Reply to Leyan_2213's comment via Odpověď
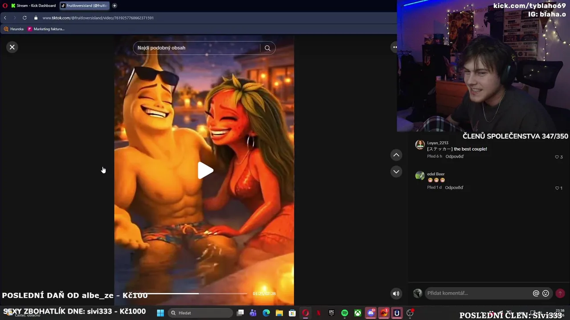This screenshot has width=570, height=320. pos(455,156)
